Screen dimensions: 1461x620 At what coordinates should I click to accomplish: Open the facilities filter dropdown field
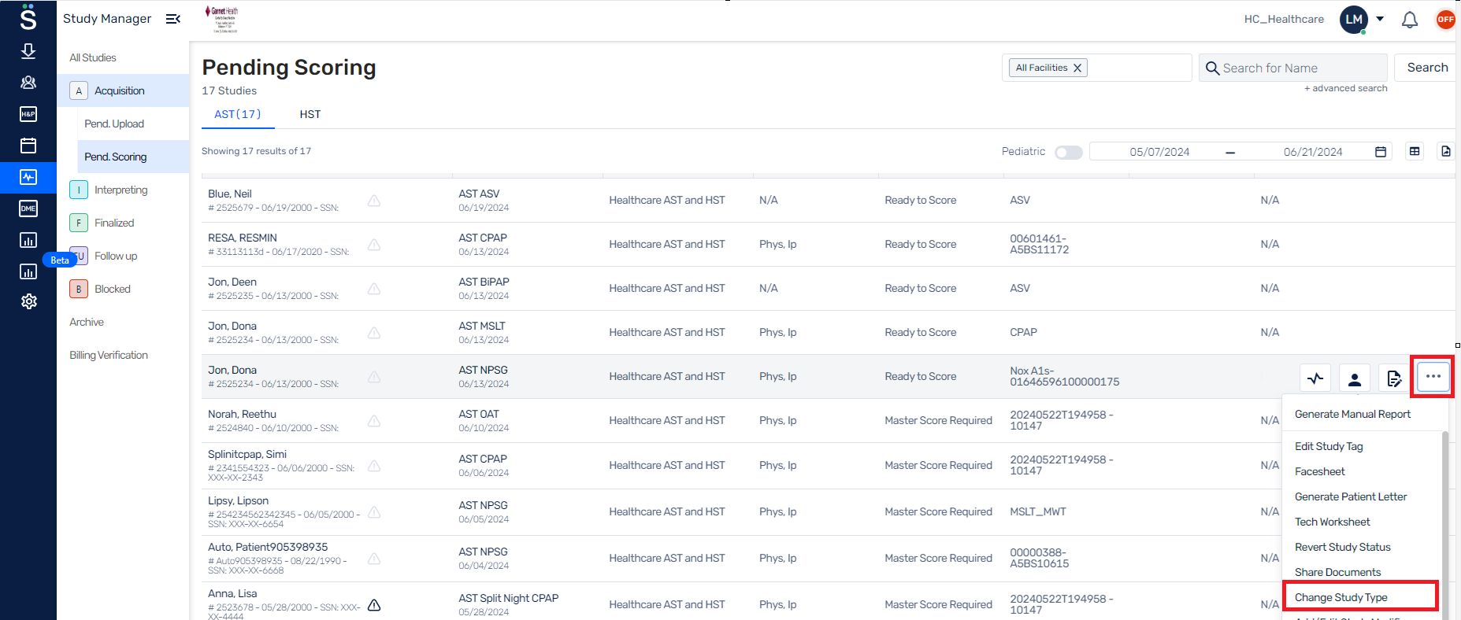click(1096, 68)
